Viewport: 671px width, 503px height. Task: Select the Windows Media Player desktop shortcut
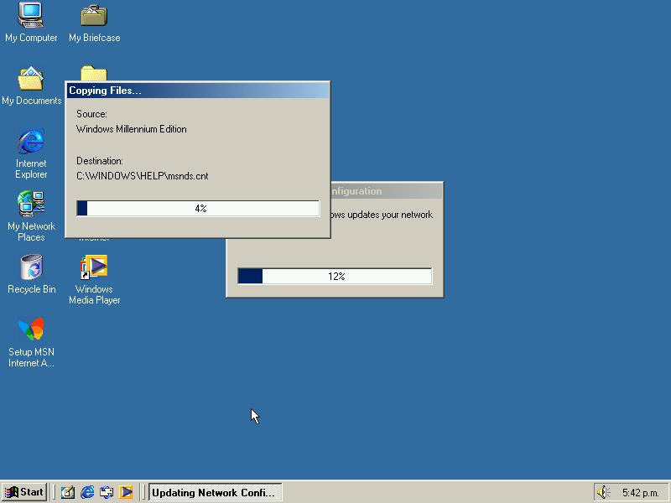pyautogui.click(x=94, y=279)
